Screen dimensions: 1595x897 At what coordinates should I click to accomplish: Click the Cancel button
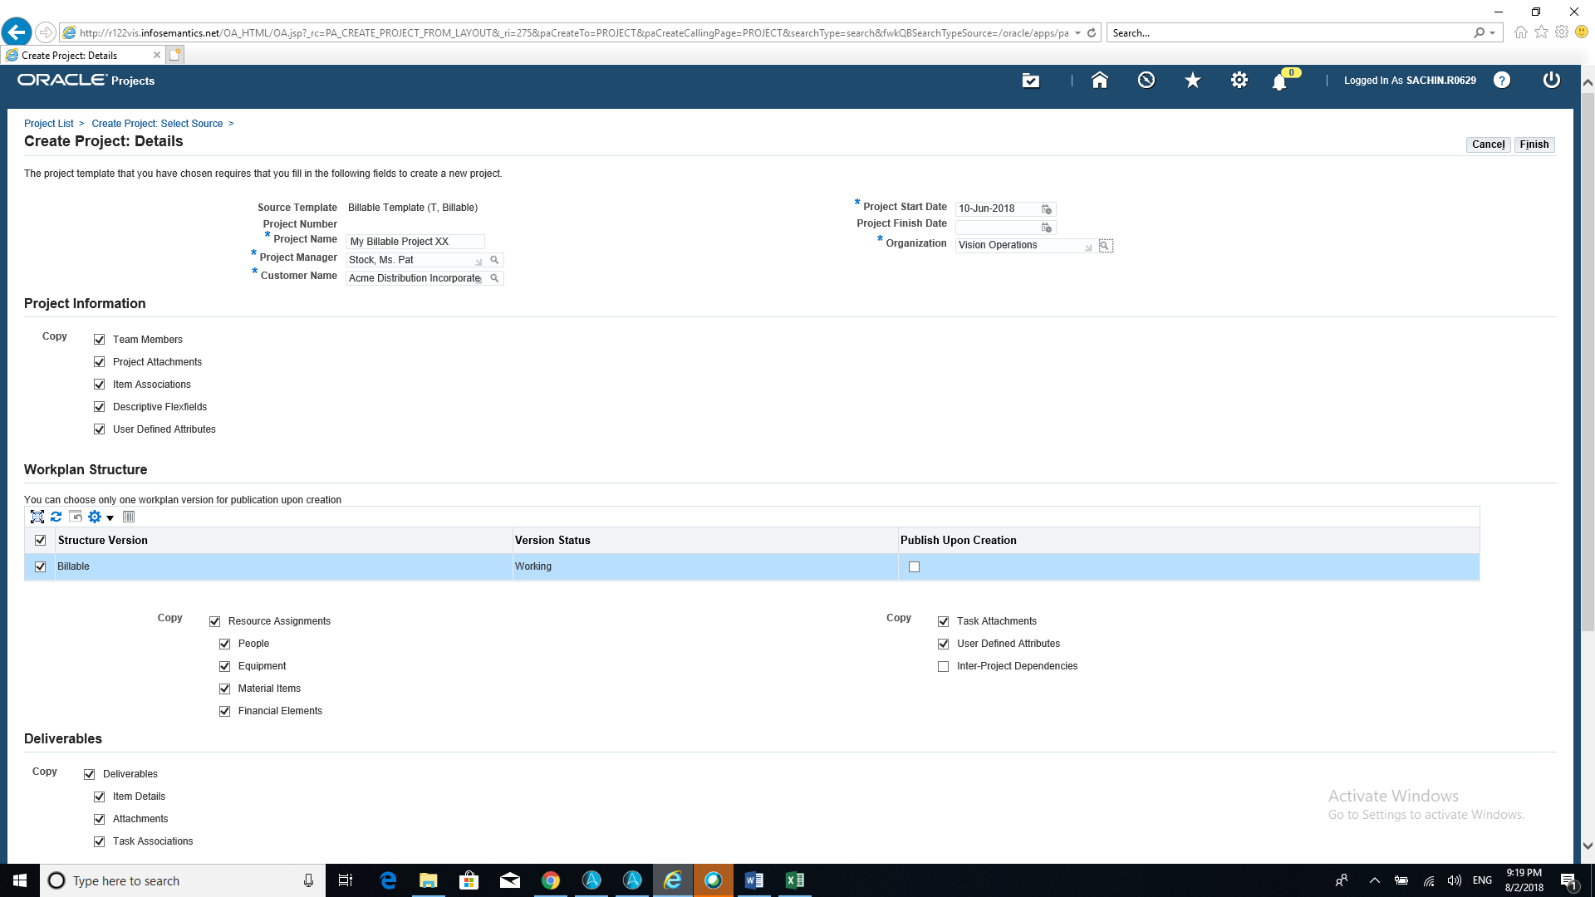coord(1488,145)
